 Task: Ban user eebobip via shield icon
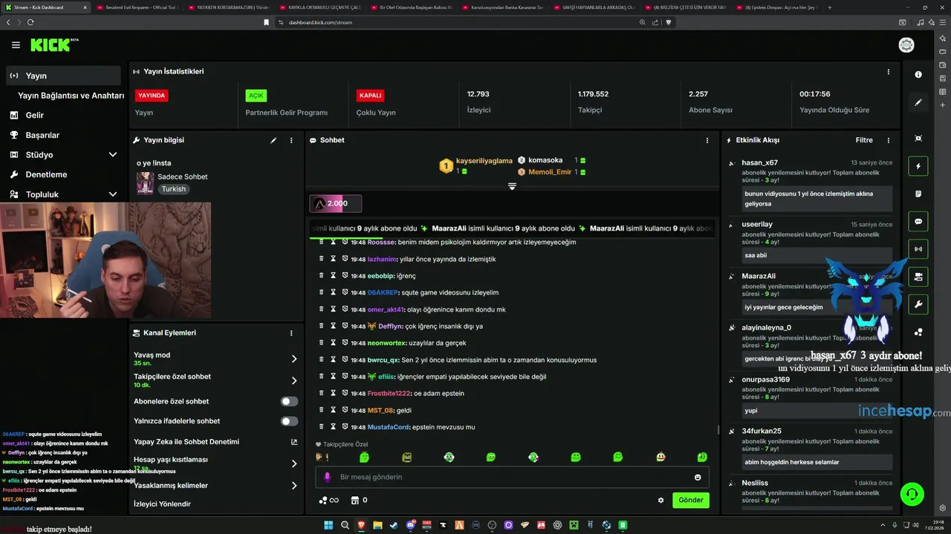click(x=345, y=276)
